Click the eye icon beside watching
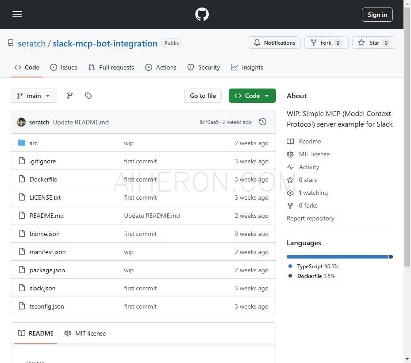411x363 pixels. coord(290,193)
